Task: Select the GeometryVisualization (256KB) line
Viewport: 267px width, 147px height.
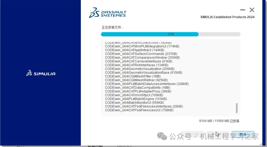Action: click(x=140, y=69)
